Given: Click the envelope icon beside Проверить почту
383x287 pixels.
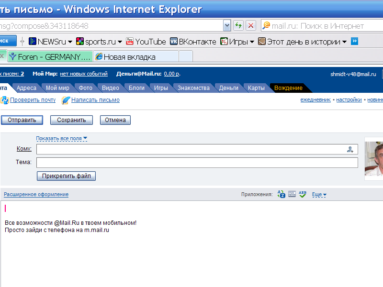Looking at the screenshot, I should coord(5,100).
